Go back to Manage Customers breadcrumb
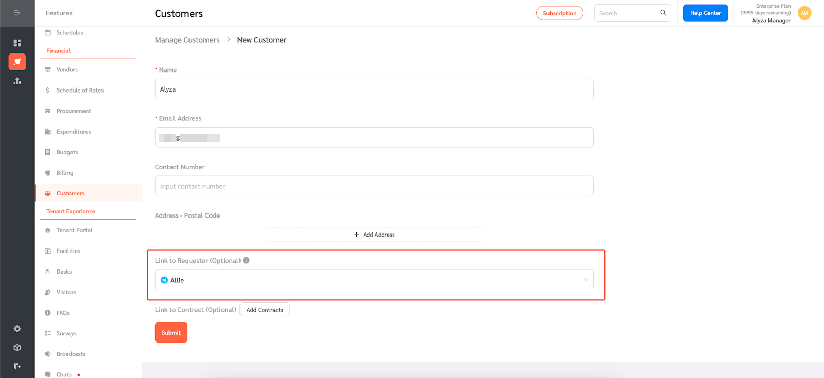This screenshot has height=378, width=824. click(x=187, y=40)
